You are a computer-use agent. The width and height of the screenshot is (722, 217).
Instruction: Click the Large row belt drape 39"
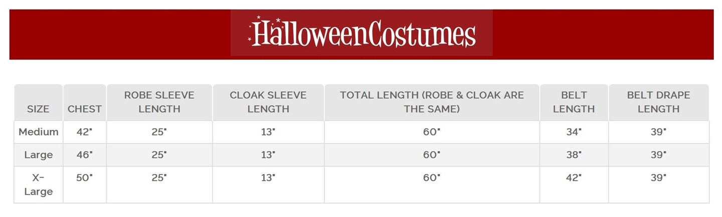tap(658, 155)
